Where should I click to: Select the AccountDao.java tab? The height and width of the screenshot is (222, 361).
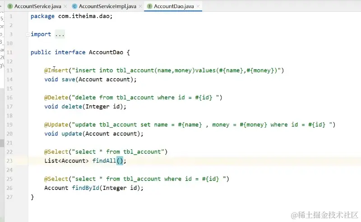[174, 6]
